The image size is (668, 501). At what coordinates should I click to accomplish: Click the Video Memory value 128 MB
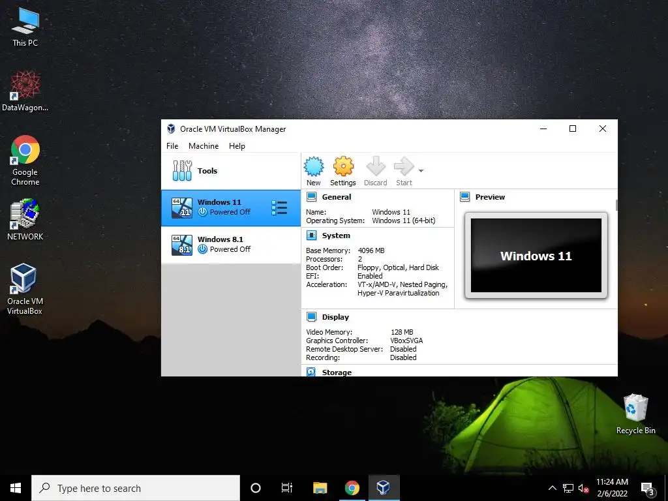(402, 332)
